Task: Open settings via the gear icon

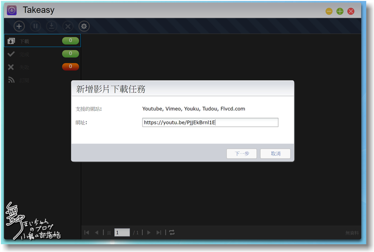Action: 84,26
